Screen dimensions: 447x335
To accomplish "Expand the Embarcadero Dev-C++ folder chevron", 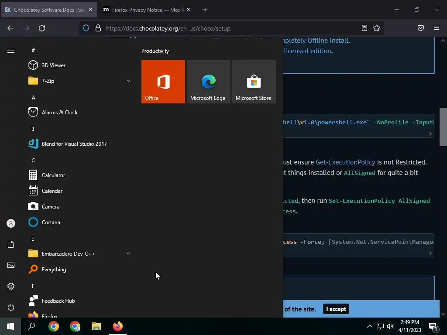I will pyautogui.click(x=128, y=253).
